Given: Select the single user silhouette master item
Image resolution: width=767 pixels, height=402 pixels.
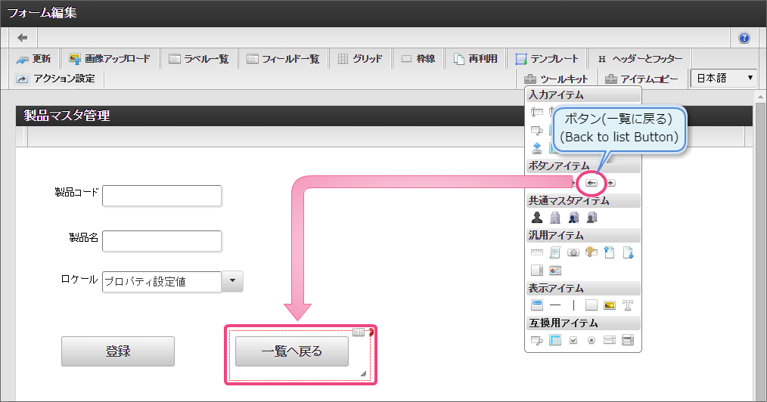Looking at the screenshot, I should point(537,218).
